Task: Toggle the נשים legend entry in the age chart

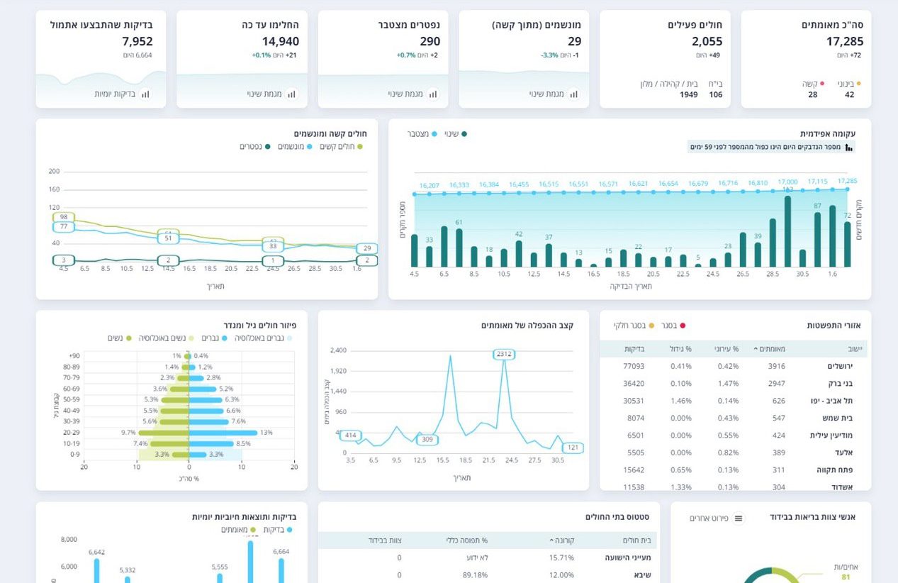Action: (120, 338)
